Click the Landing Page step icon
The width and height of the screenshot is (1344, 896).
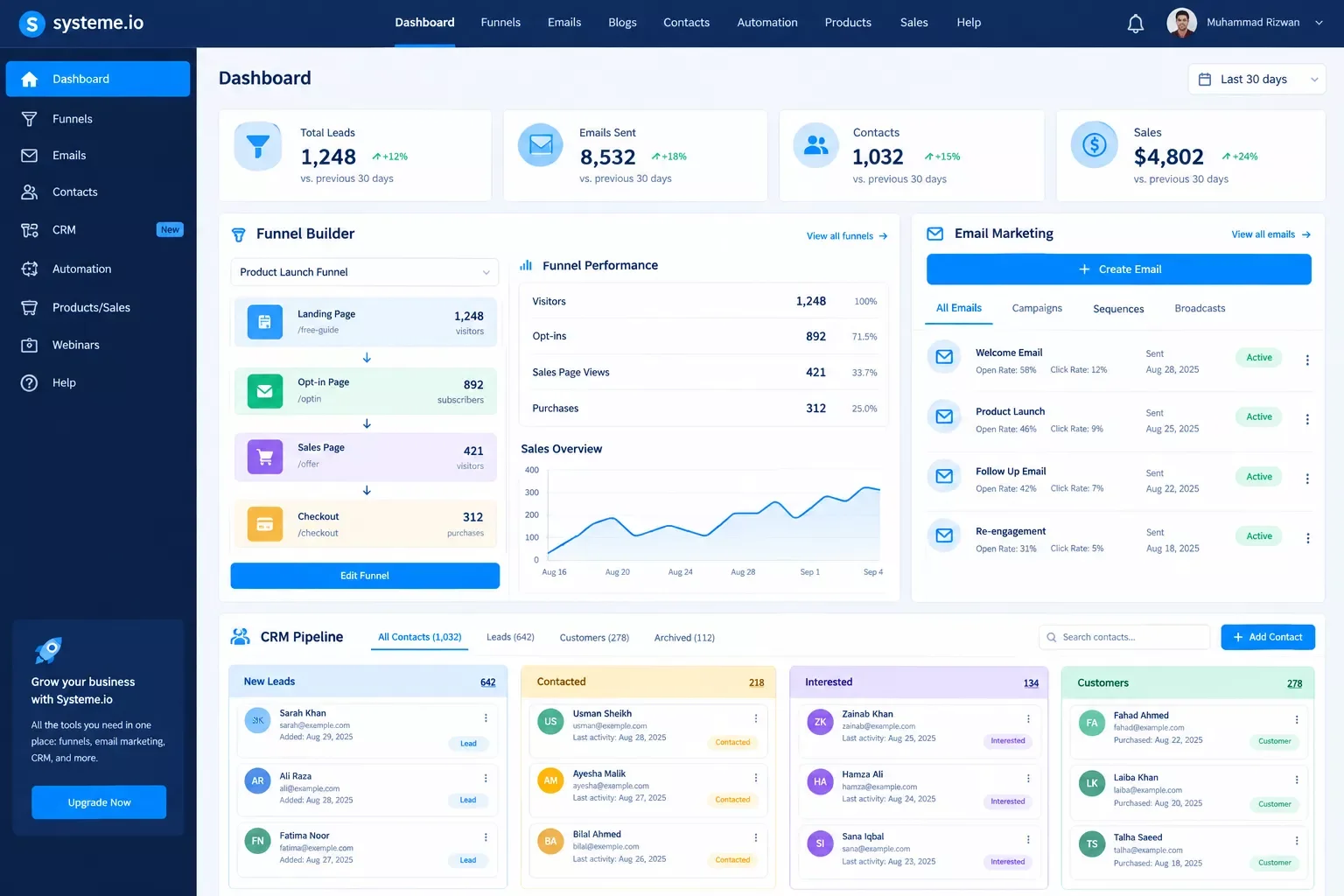click(265, 322)
